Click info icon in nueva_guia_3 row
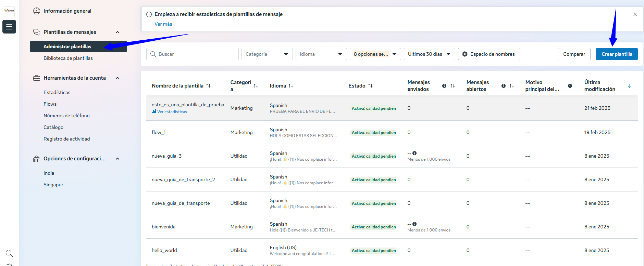Viewport: 644px width, 266px height. [x=414, y=153]
